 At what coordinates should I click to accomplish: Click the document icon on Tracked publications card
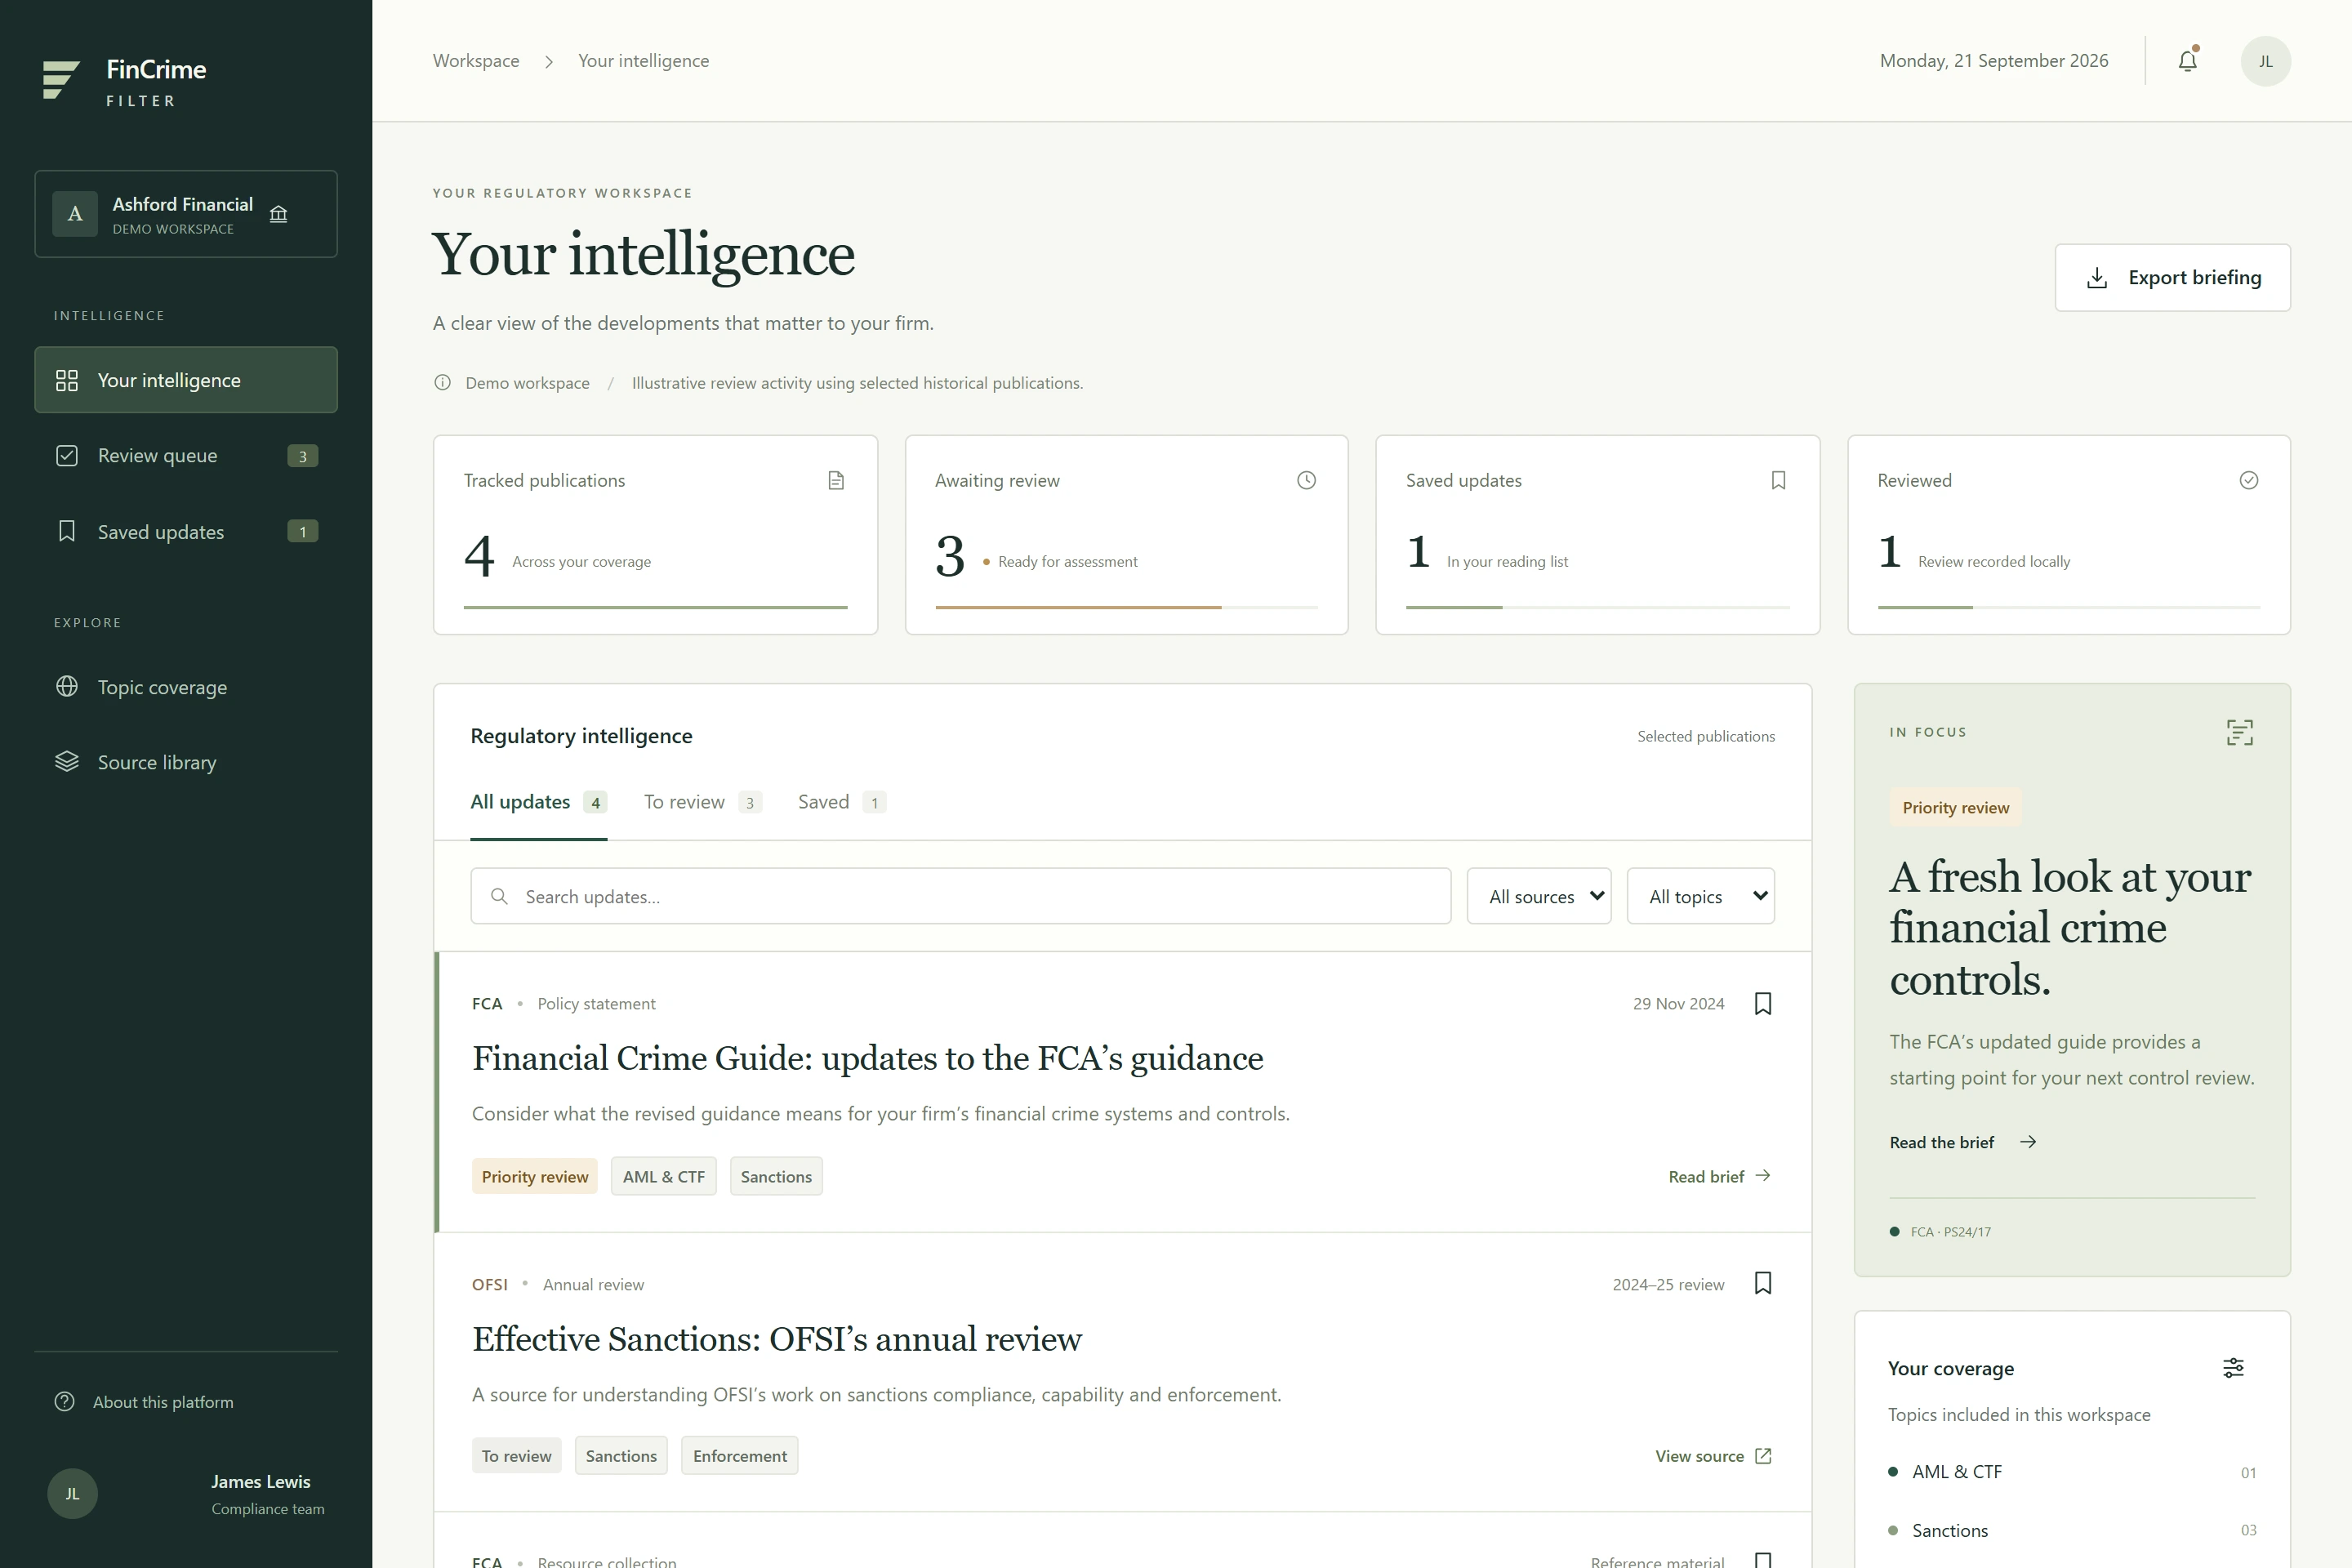836,481
